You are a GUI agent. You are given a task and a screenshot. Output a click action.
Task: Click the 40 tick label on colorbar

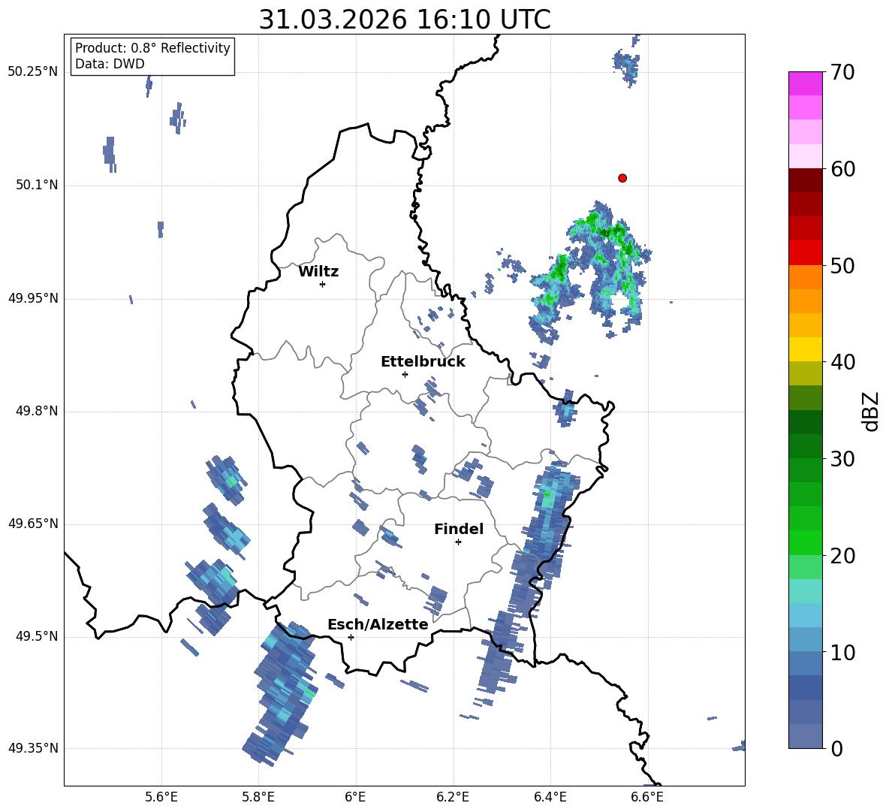tap(842, 362)
